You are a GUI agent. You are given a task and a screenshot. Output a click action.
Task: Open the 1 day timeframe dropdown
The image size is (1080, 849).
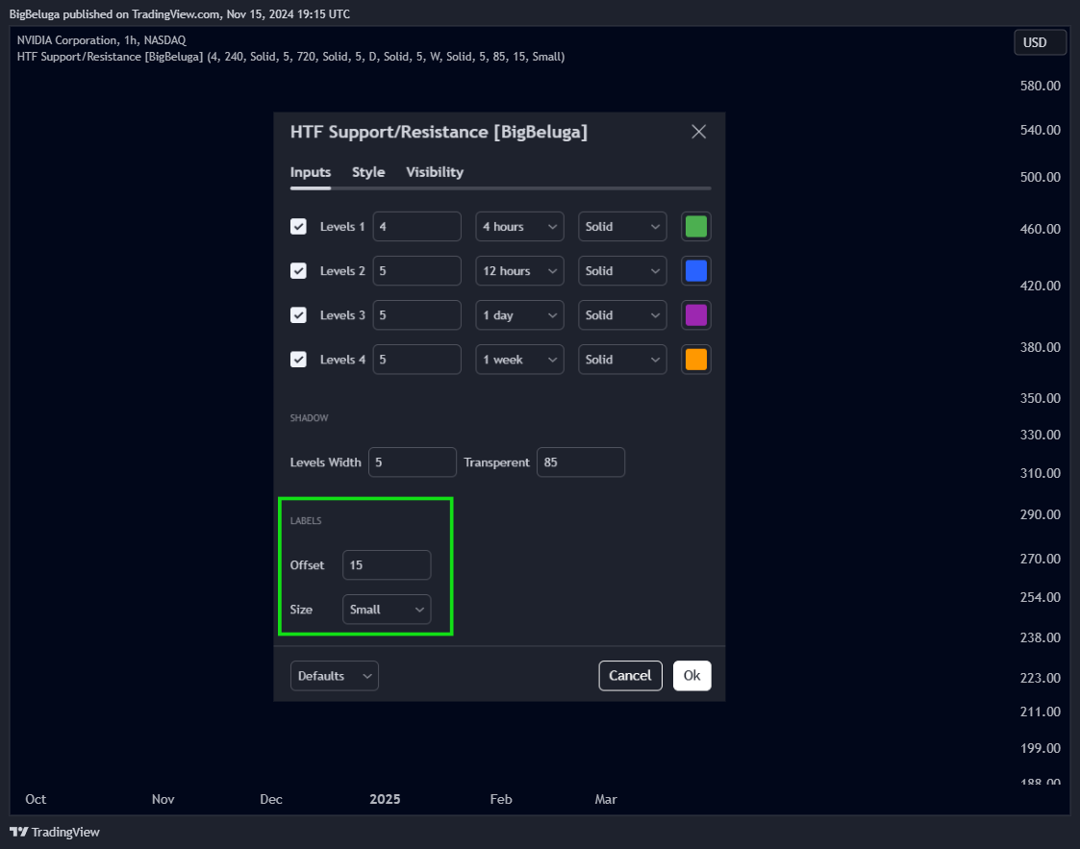(x=519, y=315)
